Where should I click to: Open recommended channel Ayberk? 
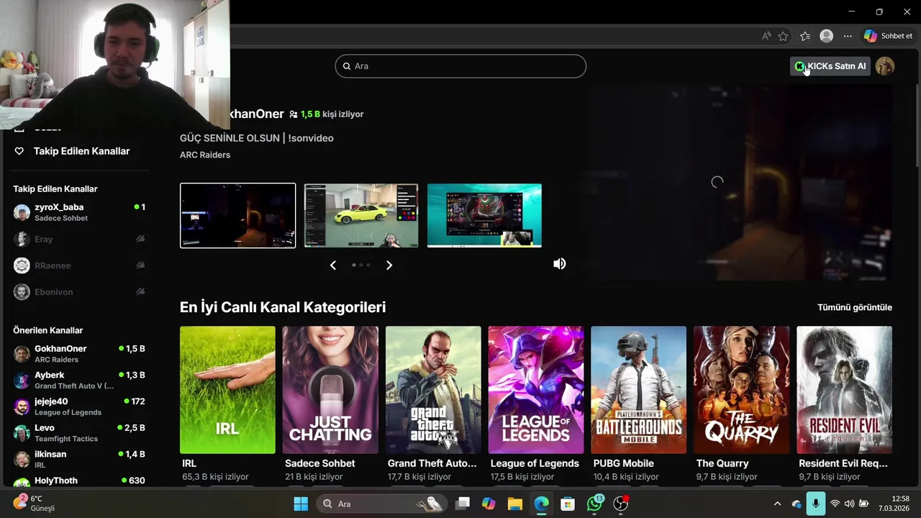click(x=79, y=380)
